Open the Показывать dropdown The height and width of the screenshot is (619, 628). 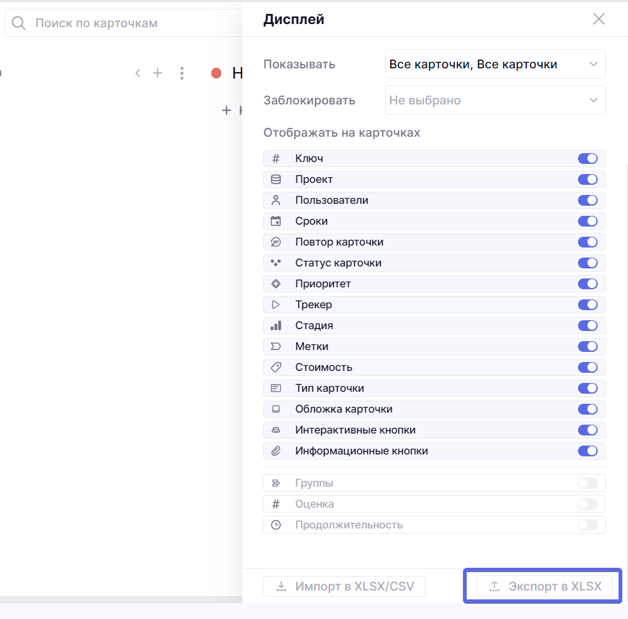point(495,64)
